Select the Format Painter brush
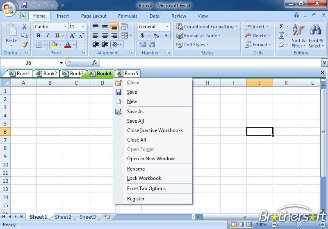 (25, 45)
